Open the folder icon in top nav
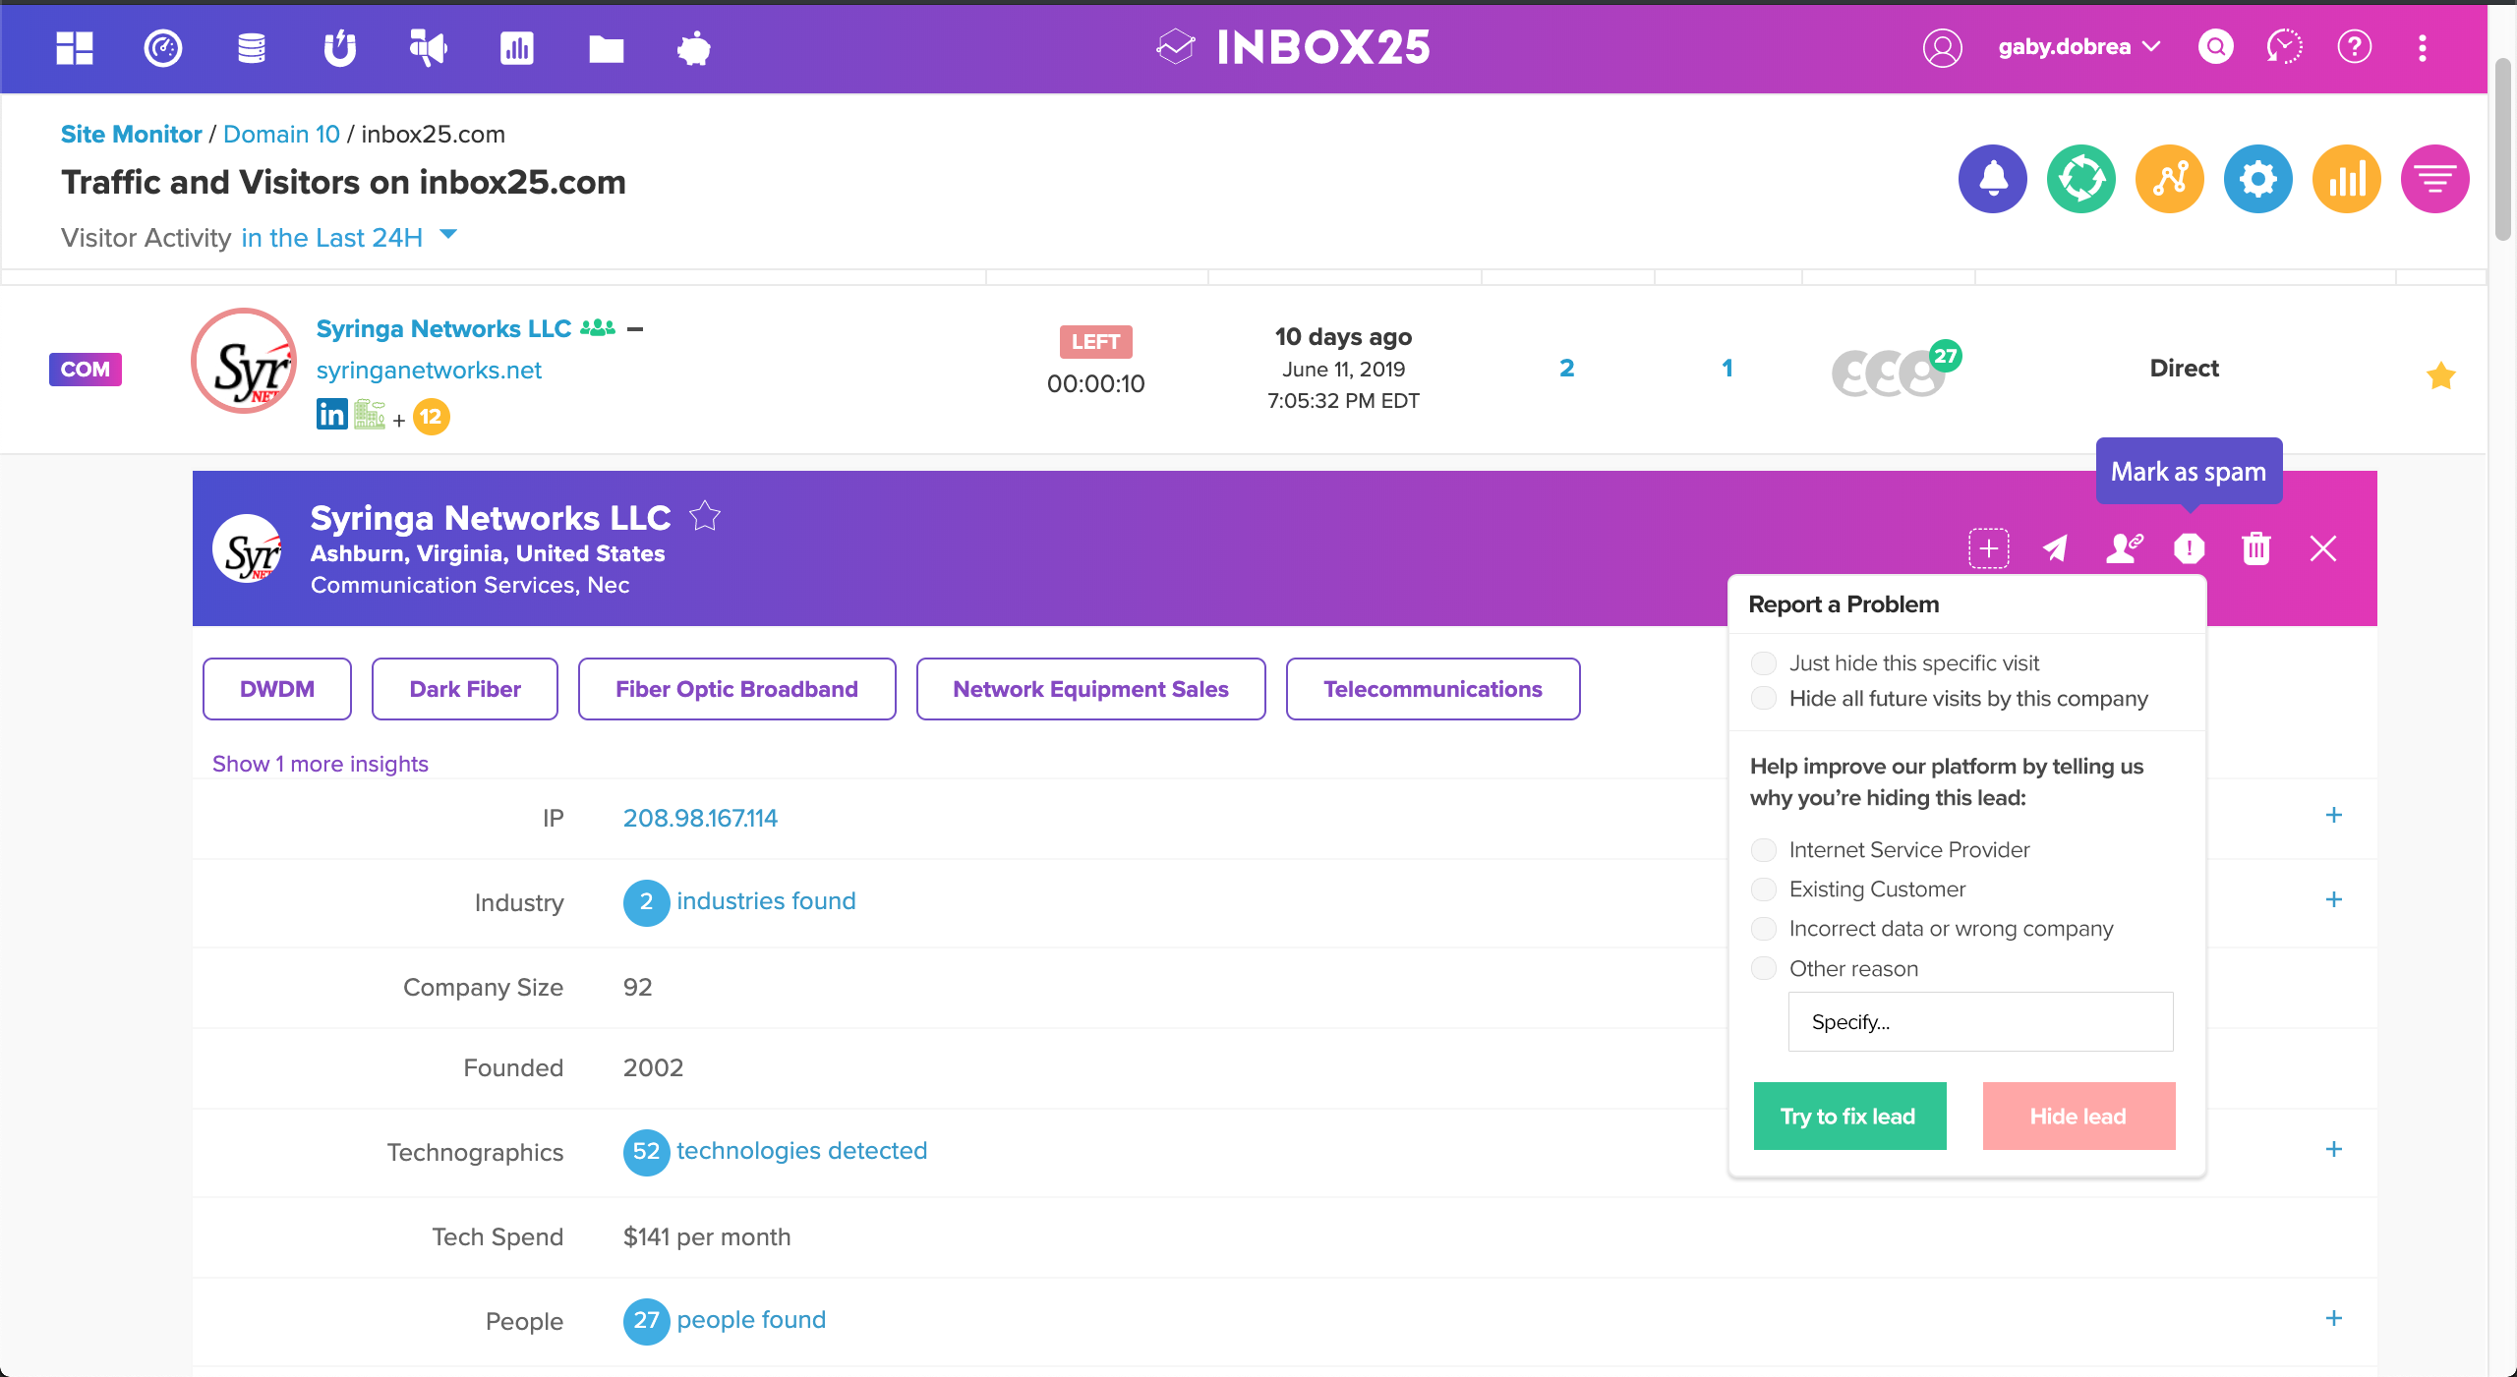The image size is (2517, 1377). [606, 48]
